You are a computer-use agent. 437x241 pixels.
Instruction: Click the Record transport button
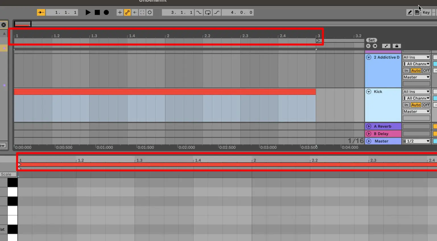(x=106, y=12)
